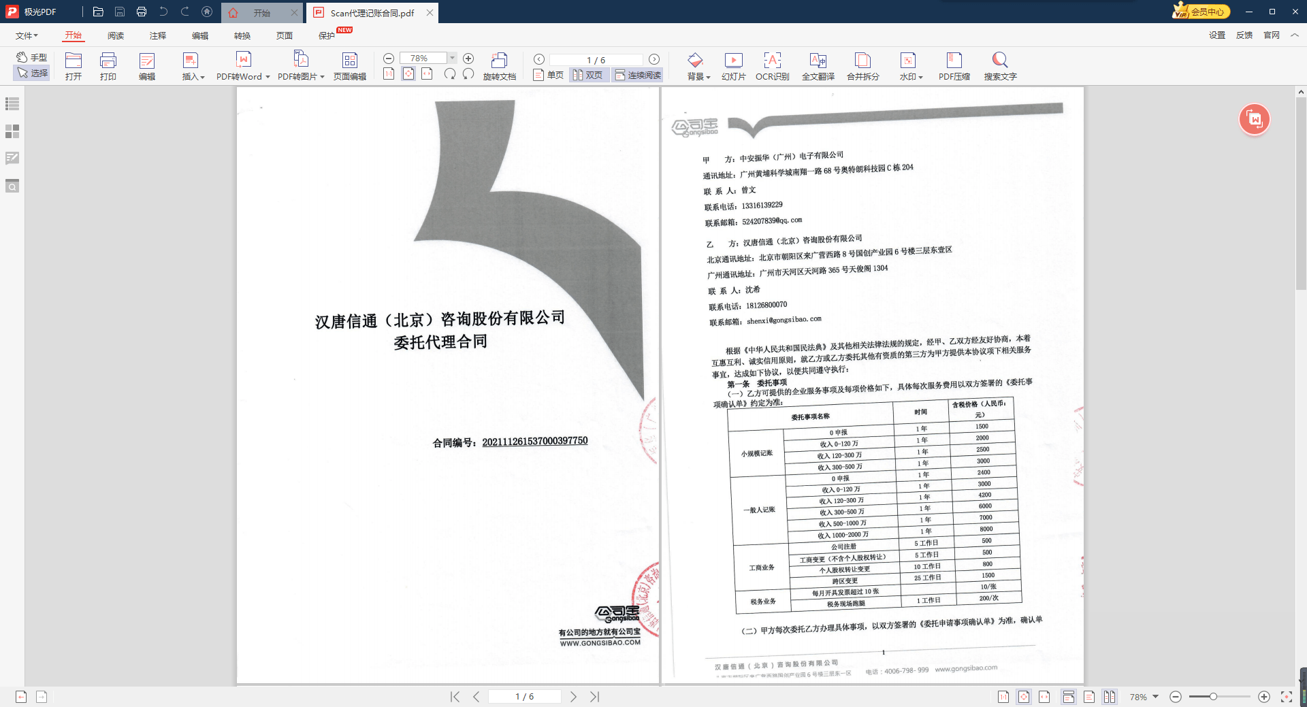Toggle 连续阅读 continuous reading mode
The image size is (1307, 707).
pos(638,75)
